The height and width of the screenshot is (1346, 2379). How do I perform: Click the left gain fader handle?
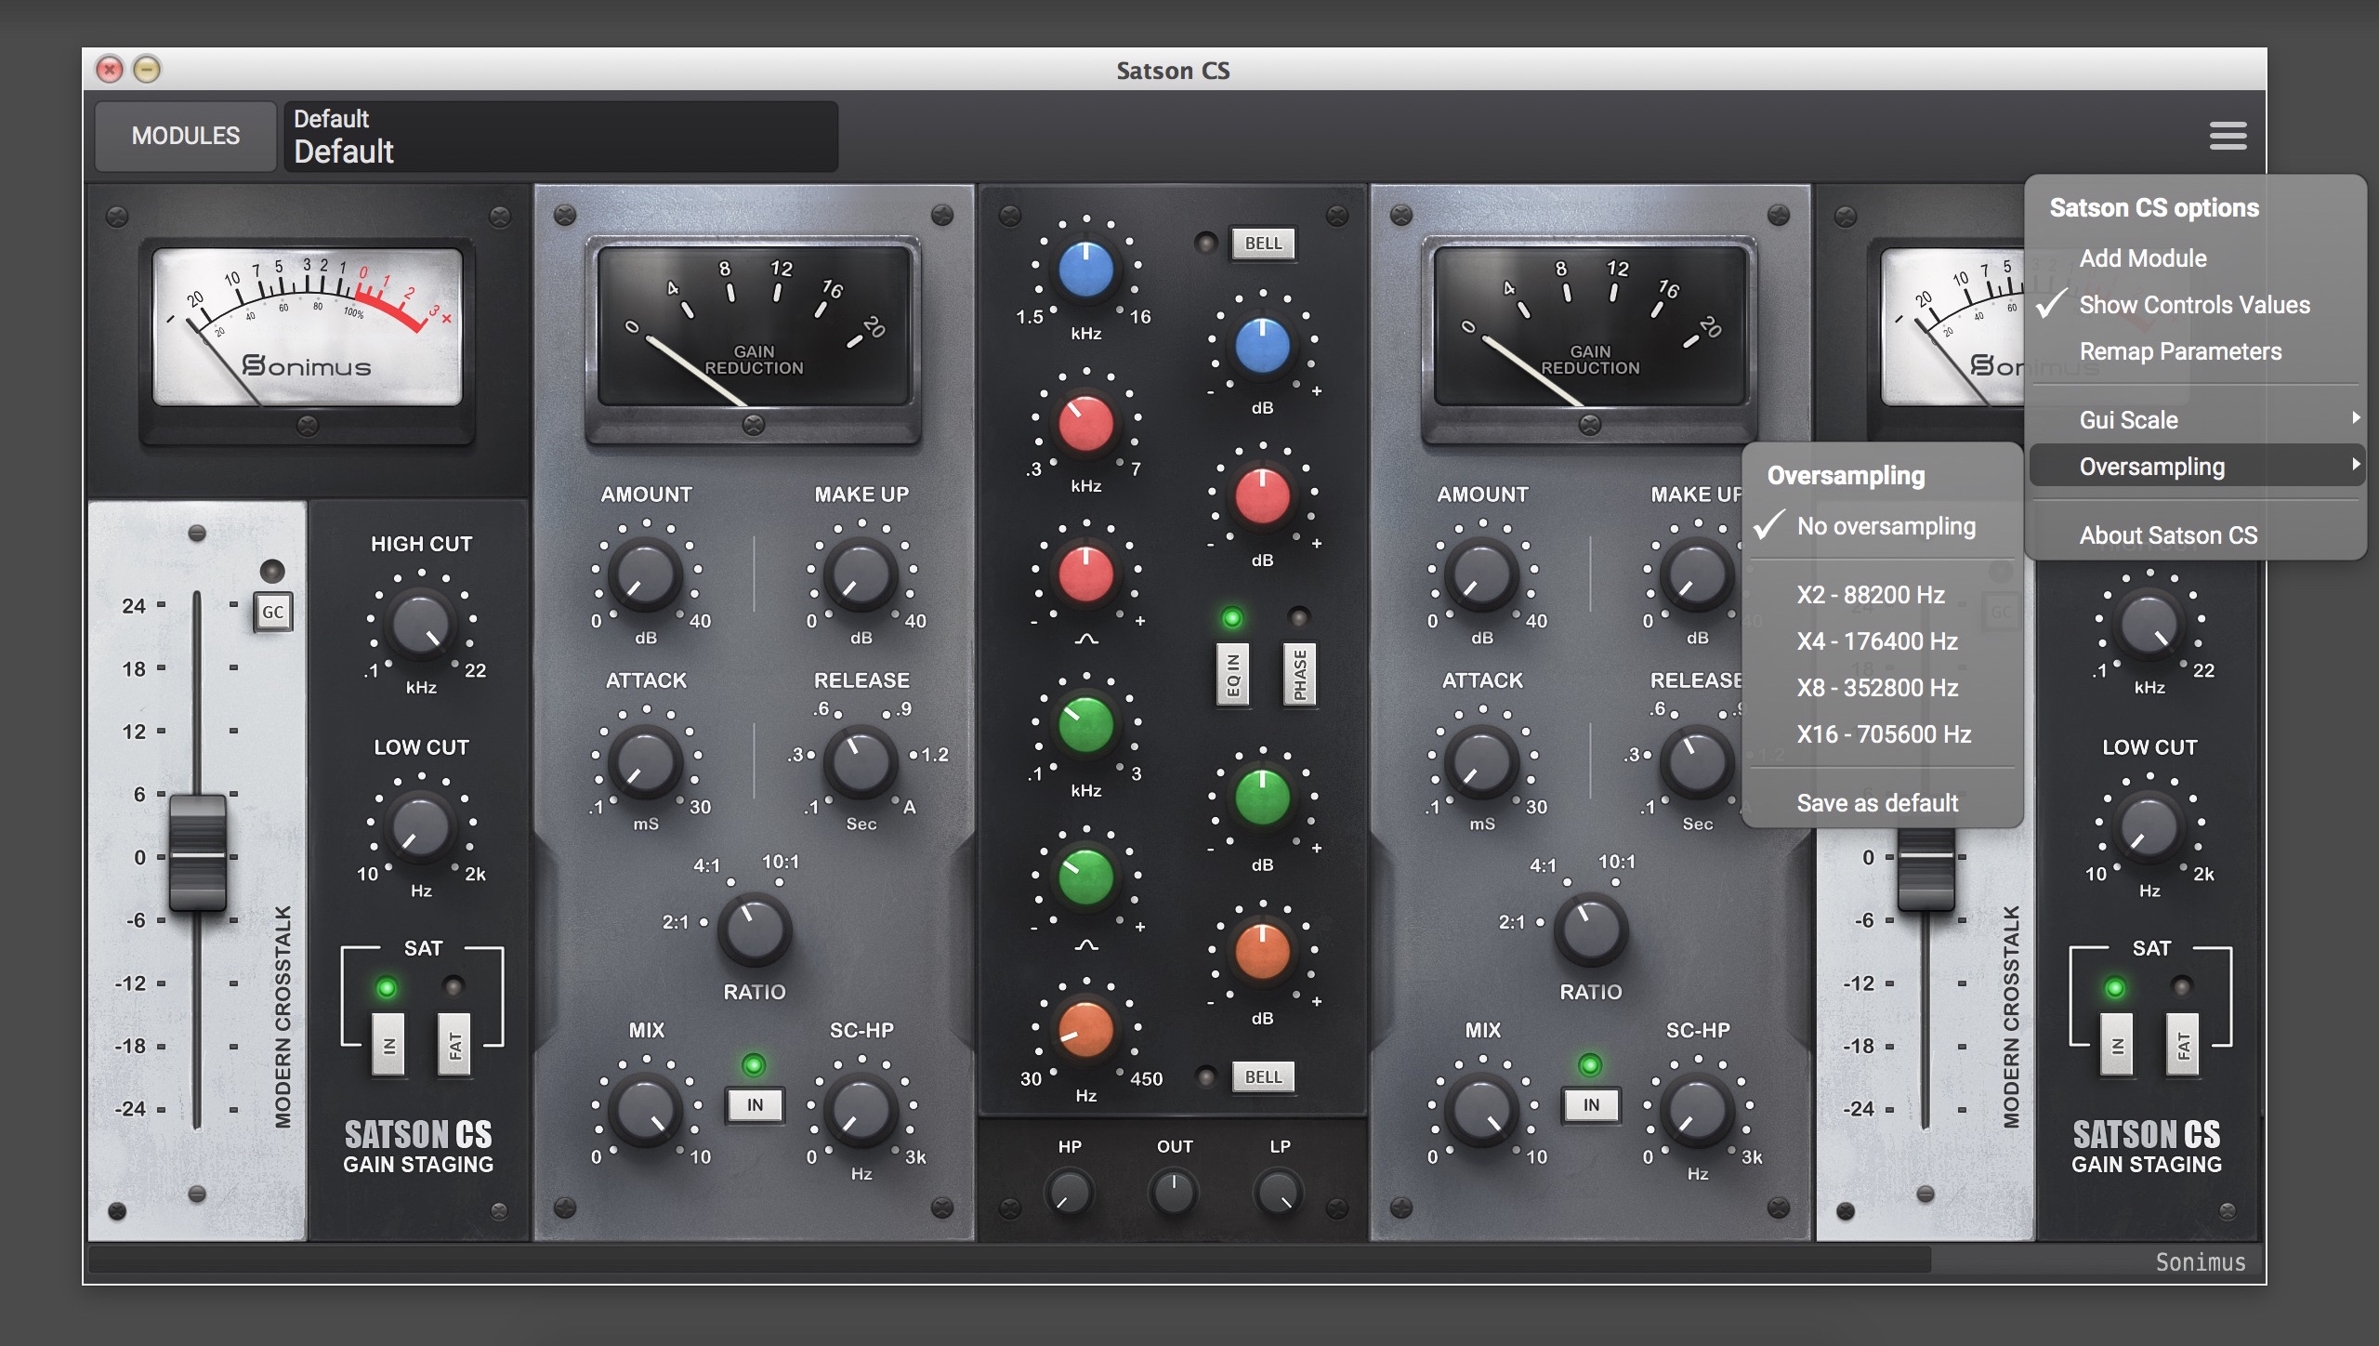click(197, 853)
